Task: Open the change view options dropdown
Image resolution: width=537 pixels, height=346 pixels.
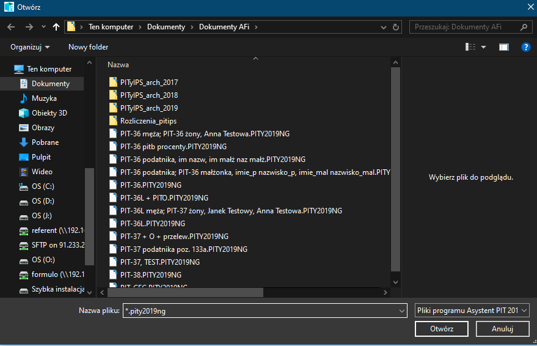Action: coord(484,47)
